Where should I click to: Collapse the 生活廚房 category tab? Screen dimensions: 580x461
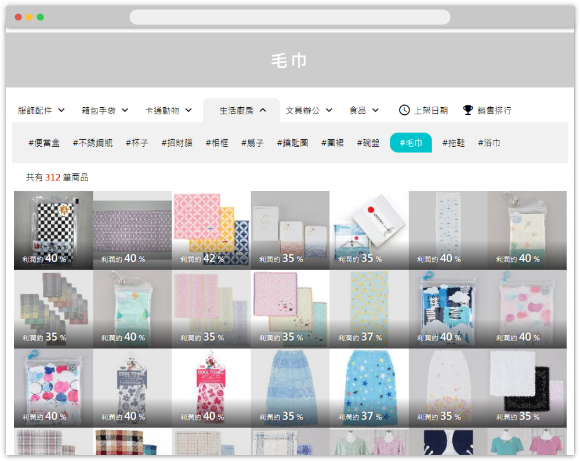click(x=241, y=110)
